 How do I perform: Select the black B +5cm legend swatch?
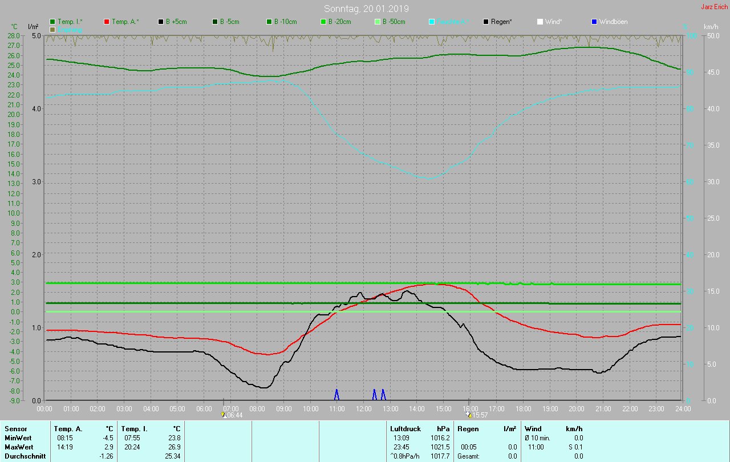(x=161, y=22)
